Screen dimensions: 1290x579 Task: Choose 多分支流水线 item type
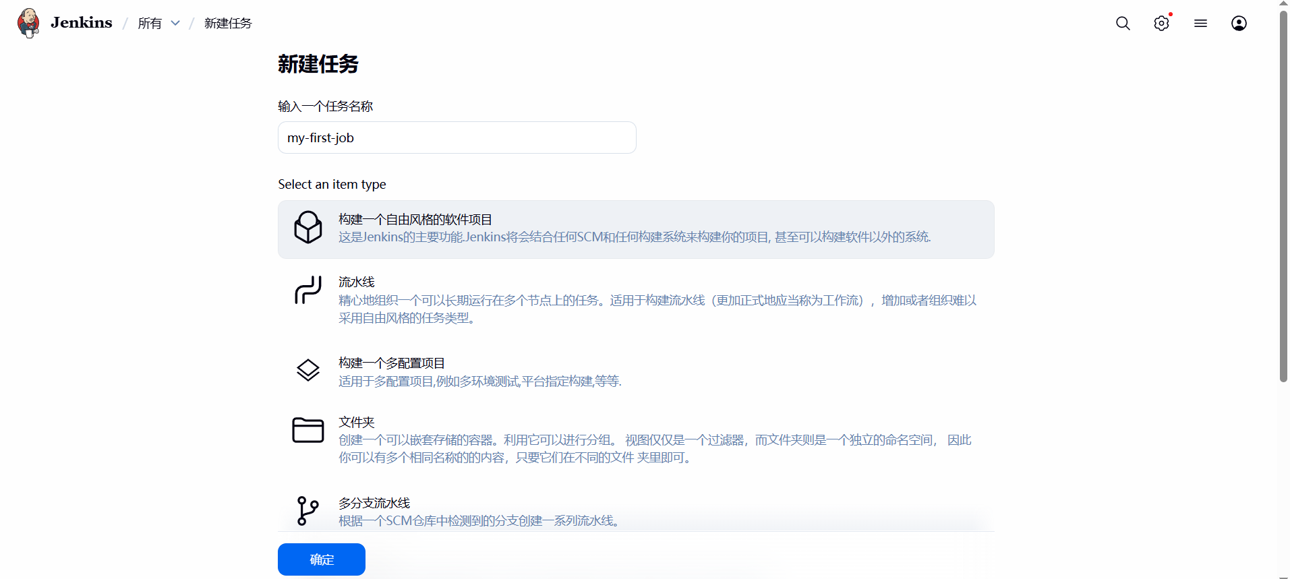[374, 504]
